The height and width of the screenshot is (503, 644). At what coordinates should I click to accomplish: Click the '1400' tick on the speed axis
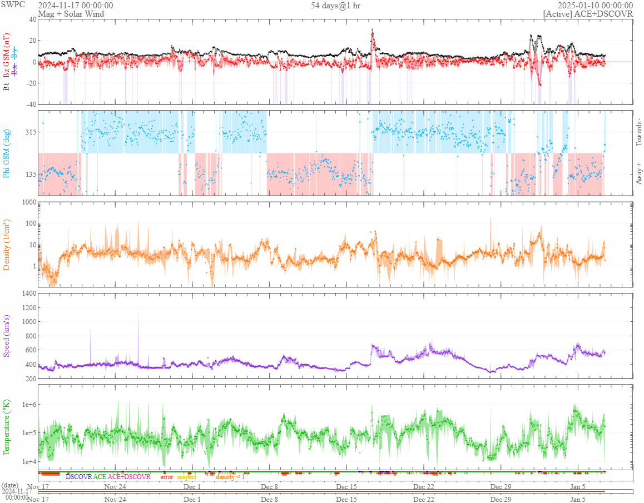29,293
